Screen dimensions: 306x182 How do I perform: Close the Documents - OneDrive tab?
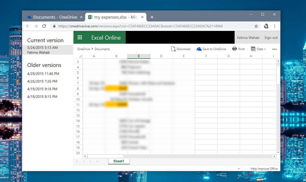[81, 17]
